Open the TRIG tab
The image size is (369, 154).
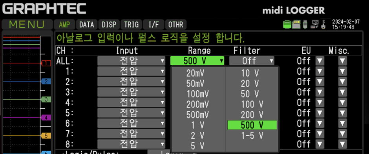tap(132, 24)
